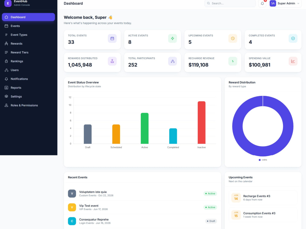Click Active badge for Vip Test event

210,207
